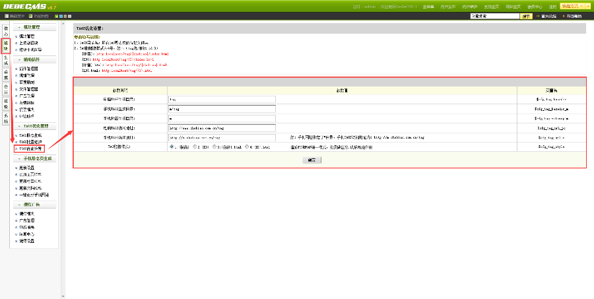Click the DedeCMS v5.7 logo
The image size is (594, 299).
30,6
